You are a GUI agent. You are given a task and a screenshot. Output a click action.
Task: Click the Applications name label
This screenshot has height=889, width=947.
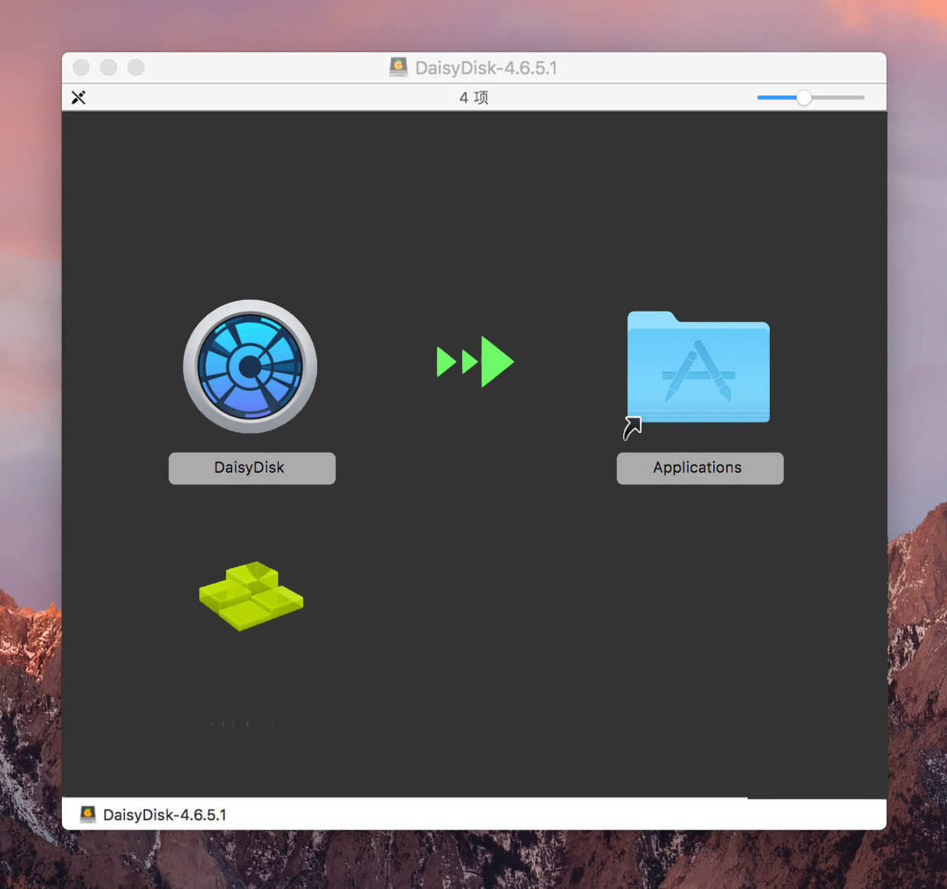tap(700, 468)
